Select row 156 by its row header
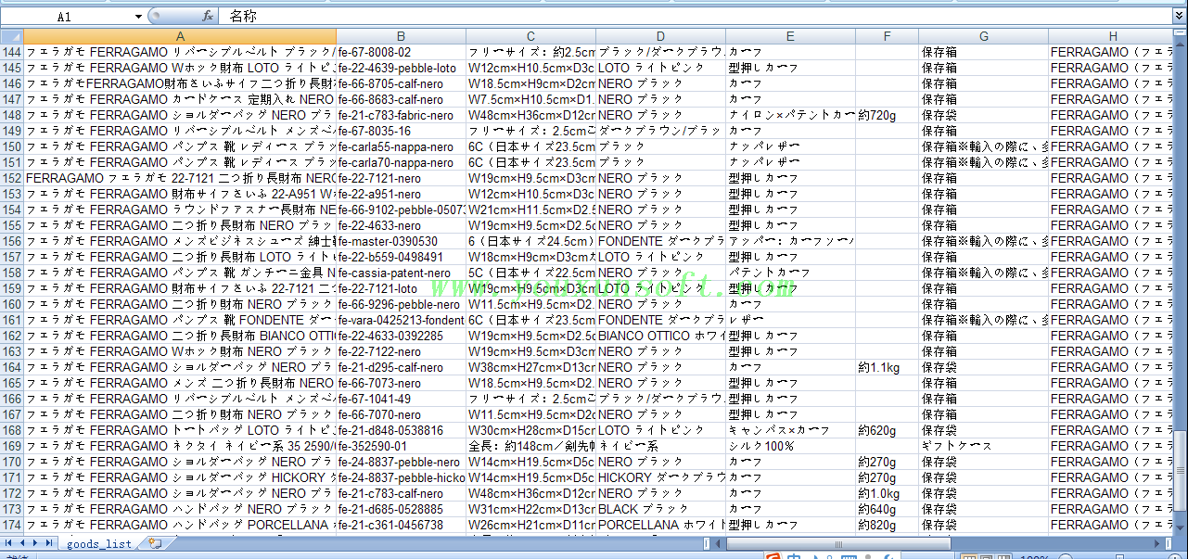Image resolution: width=1188 pixels, height=559 pixels. click(x=12, y=241)
